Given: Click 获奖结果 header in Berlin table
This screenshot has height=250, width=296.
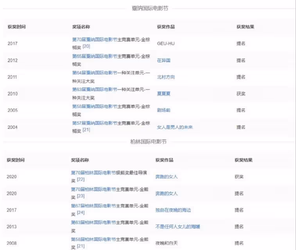Looking at the screenshot, I should [x=244, y=160].
